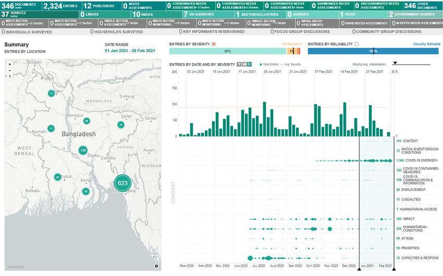
Task: Reset map bearing with compass button
Action: pos(10,77)
